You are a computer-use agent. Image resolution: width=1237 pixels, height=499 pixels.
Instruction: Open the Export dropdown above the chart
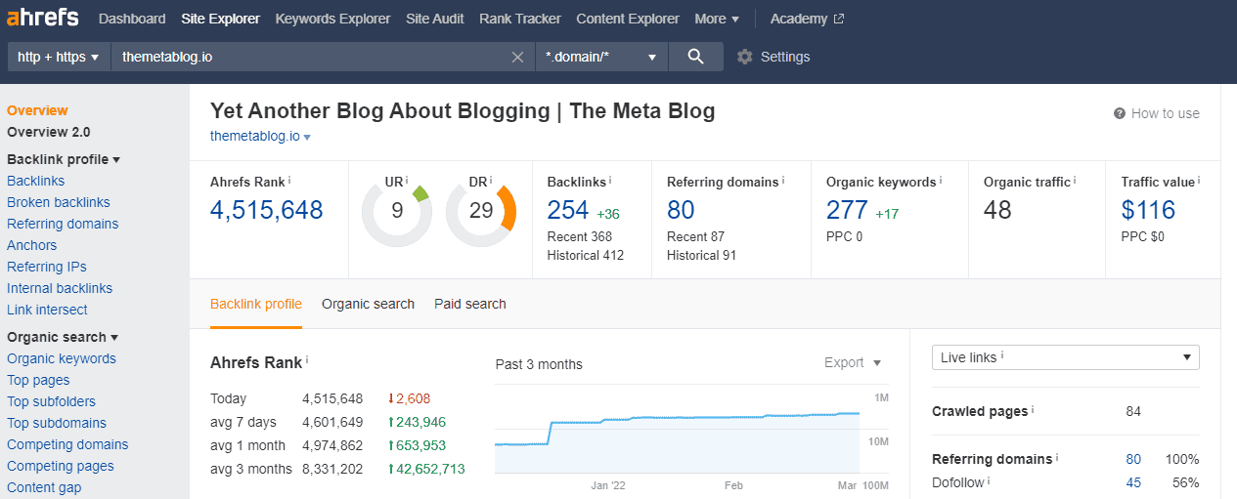coord(852,362)
